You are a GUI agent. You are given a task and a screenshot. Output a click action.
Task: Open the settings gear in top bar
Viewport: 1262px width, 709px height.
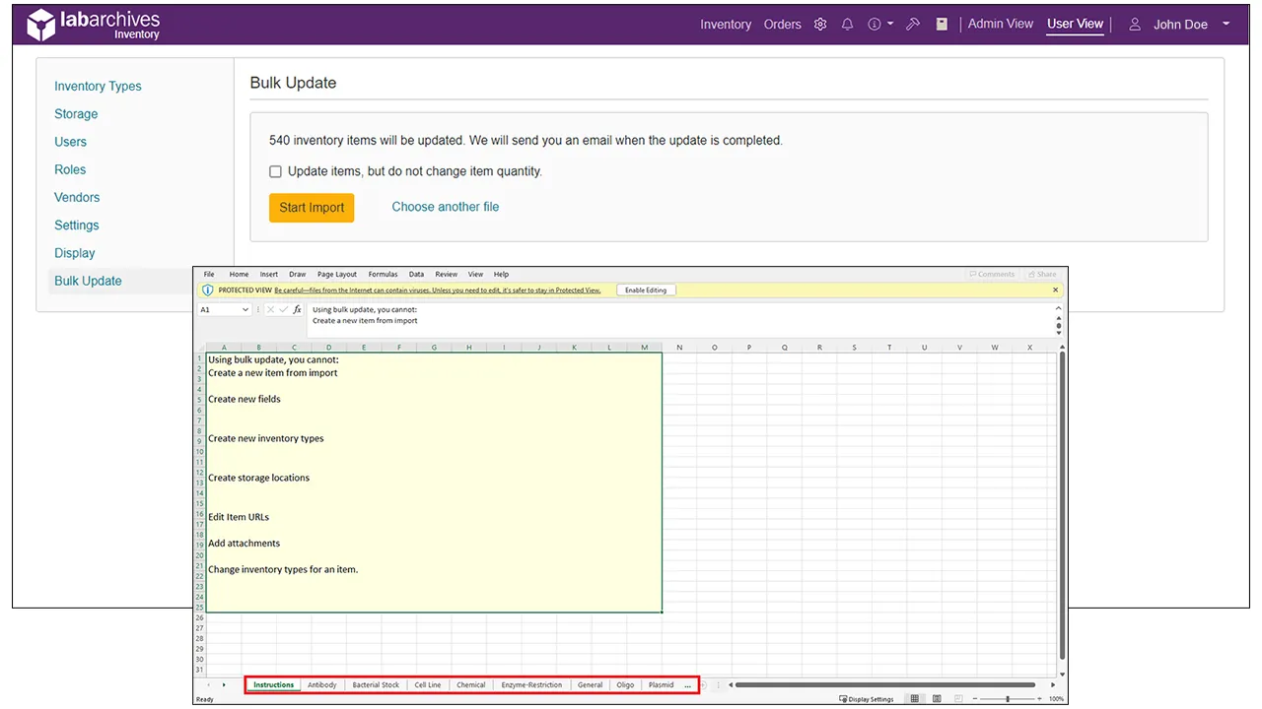tap(820, 25)
